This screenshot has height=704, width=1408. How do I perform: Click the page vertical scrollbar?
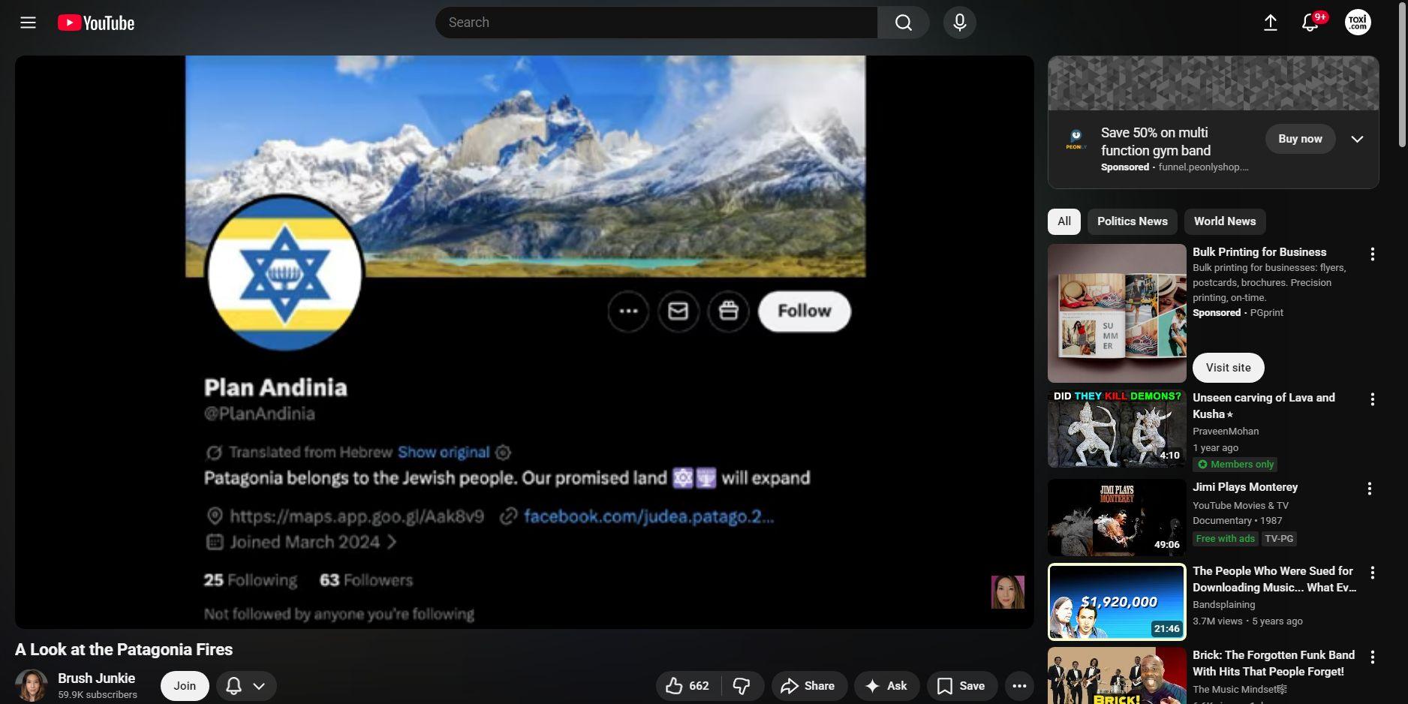(x=1401, y=75)
